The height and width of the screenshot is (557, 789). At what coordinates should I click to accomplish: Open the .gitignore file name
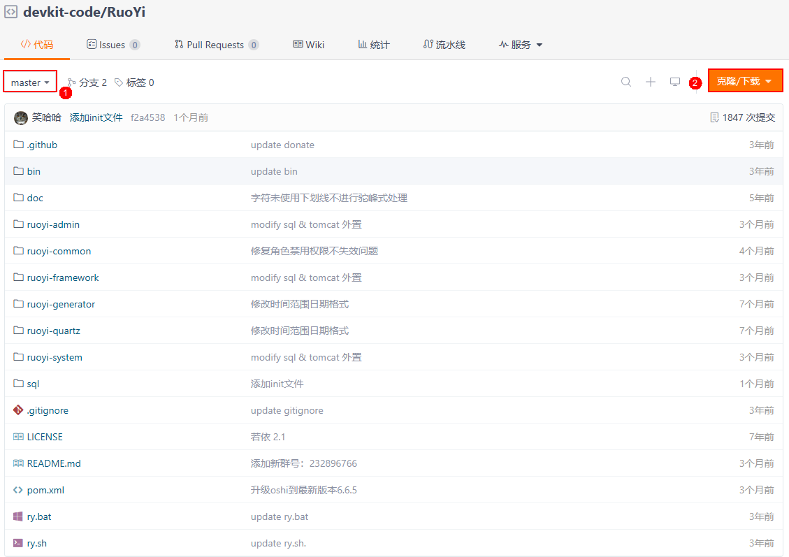click(48, 410)
